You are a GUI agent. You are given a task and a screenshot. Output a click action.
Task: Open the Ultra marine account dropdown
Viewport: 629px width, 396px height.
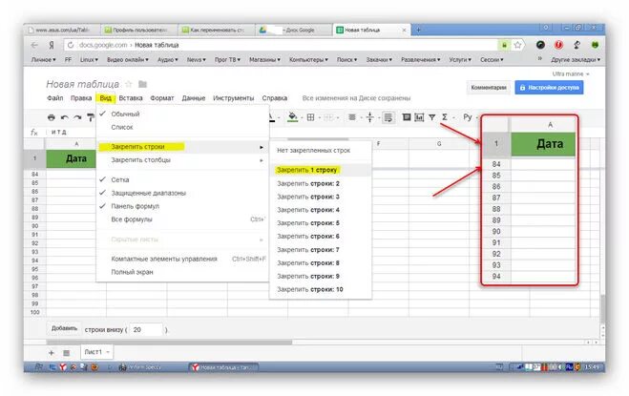[x=571, y=73]
